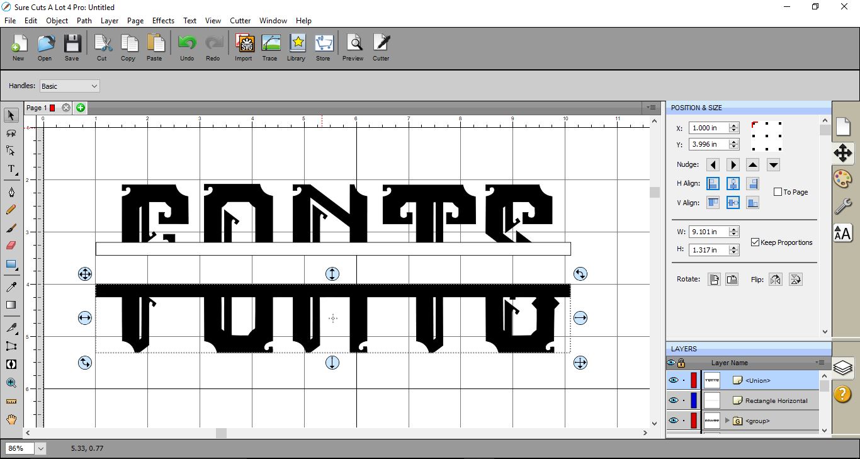860x459 pixels.
Task: Open the Help question mark panel
Action: click(843, 394)
